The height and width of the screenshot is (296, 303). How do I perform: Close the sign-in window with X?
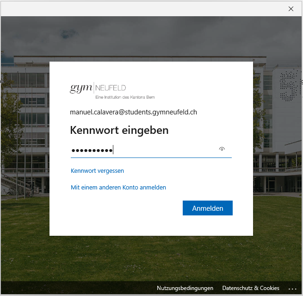(x=291, y=8)
